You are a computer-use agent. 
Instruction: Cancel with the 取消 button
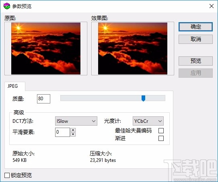(x=195, y=39)
